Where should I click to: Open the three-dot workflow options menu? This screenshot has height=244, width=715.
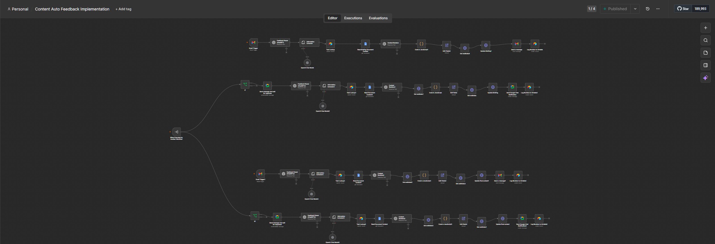point(658,9)
